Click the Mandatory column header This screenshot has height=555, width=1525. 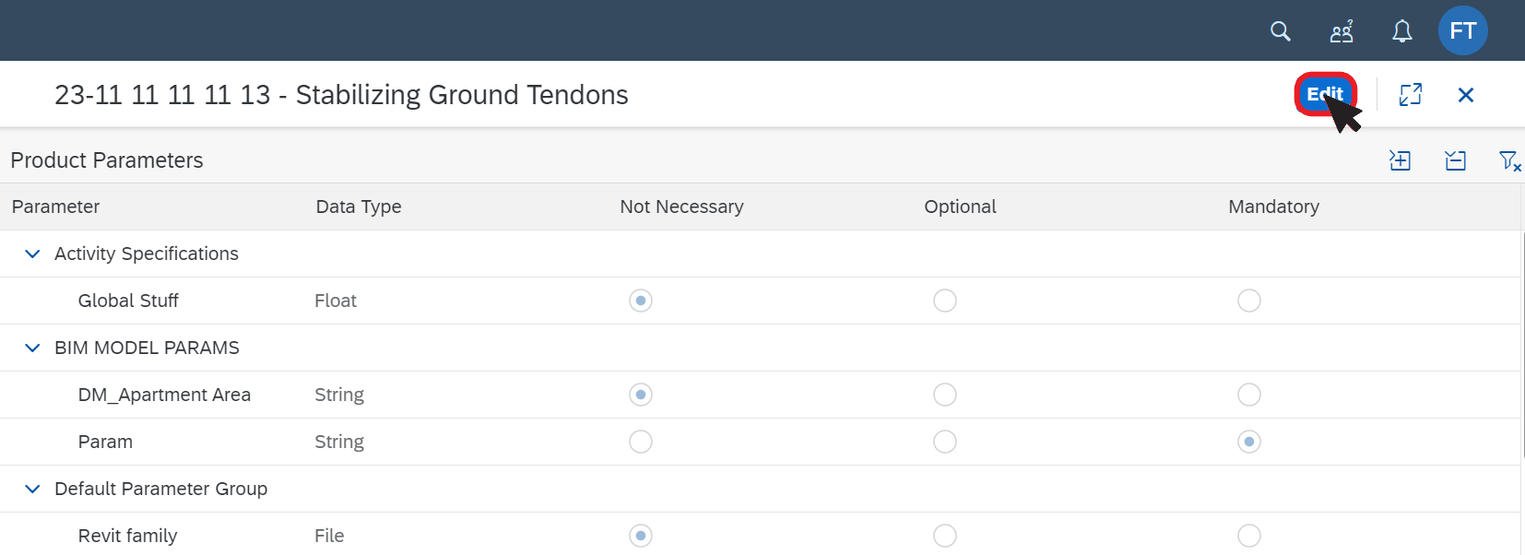click(1273, 207)
